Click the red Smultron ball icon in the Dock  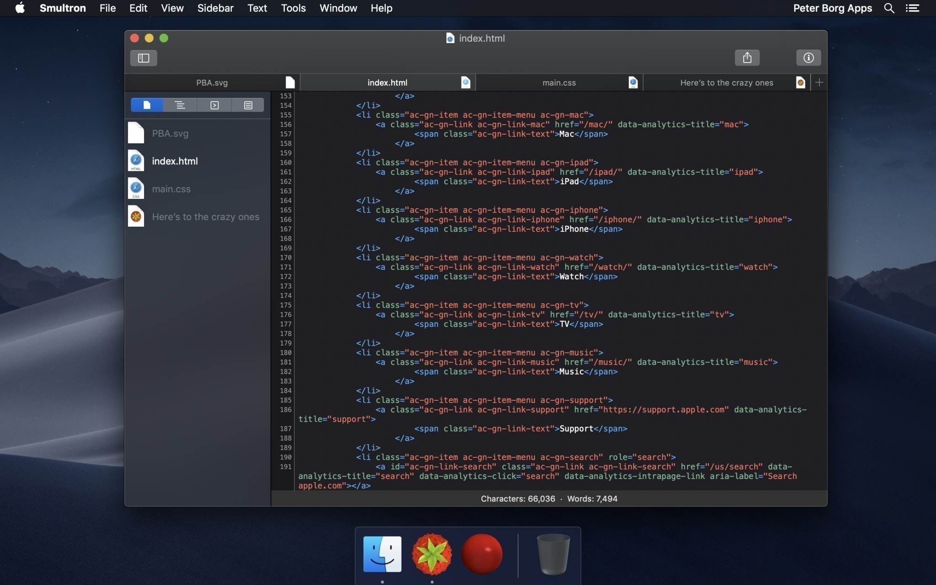(x=482, y=553)
